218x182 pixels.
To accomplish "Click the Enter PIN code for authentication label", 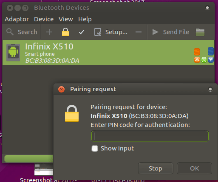I will click(140, 125).
